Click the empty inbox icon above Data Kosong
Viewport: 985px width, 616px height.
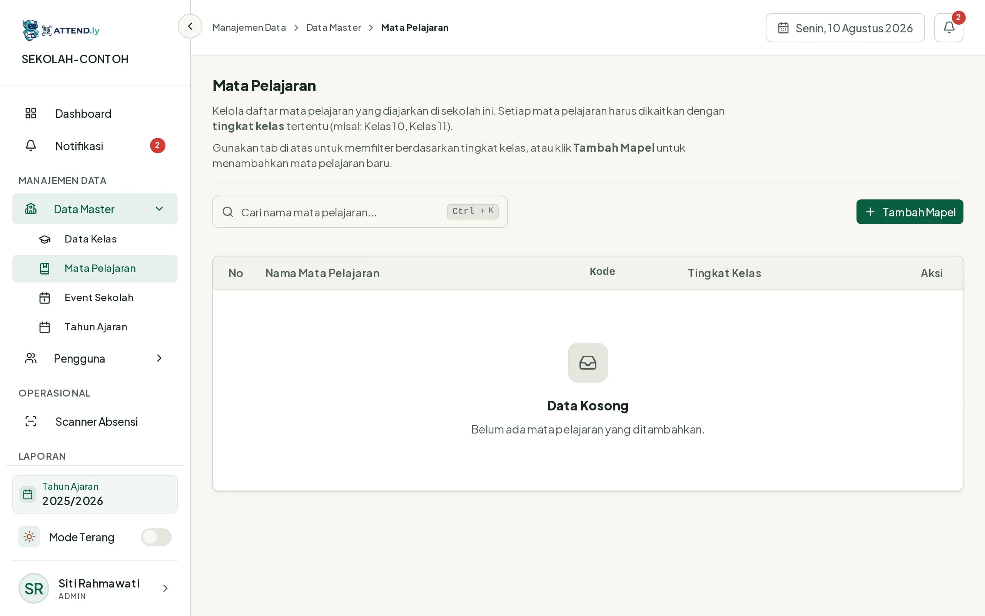(588, 363)
